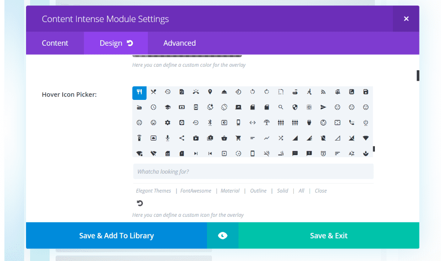Click the 'Whatcha looking for?' search field

point(253,172)
